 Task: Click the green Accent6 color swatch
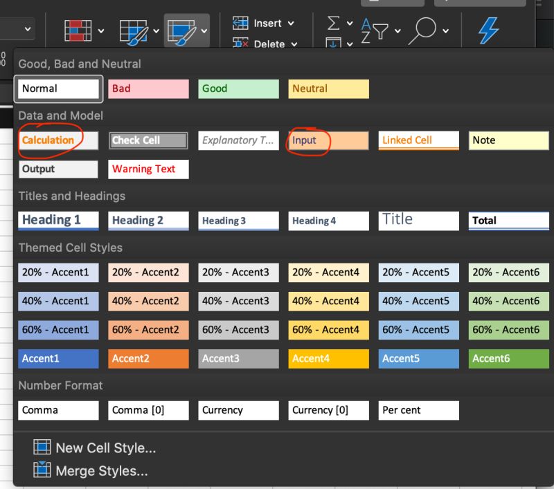tap(508, 358)
